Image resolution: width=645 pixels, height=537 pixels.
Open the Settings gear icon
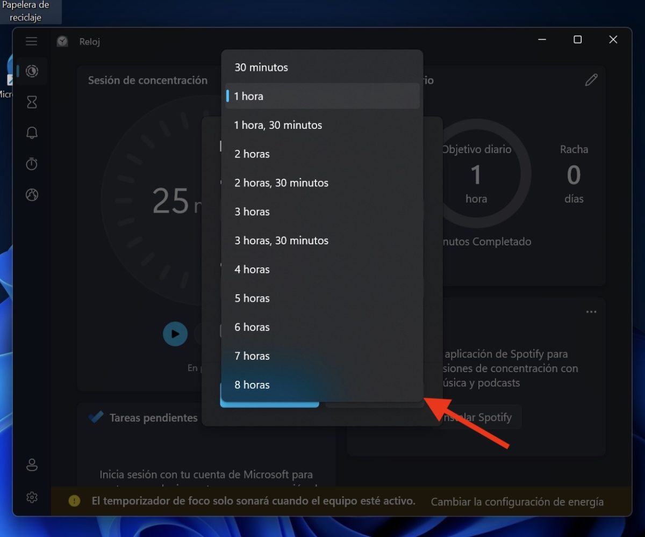click(32, 497)
